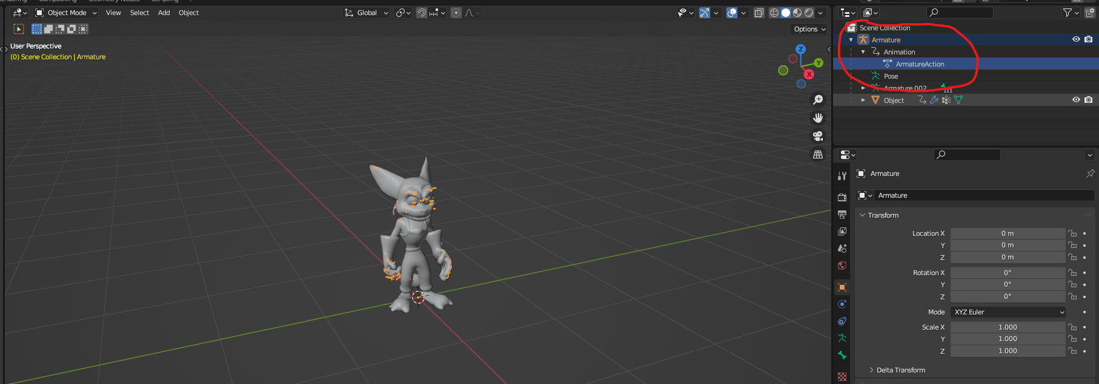Open the Global transform orientation dropdown
The image size is (1099, 384).
(x=366, y=13)
